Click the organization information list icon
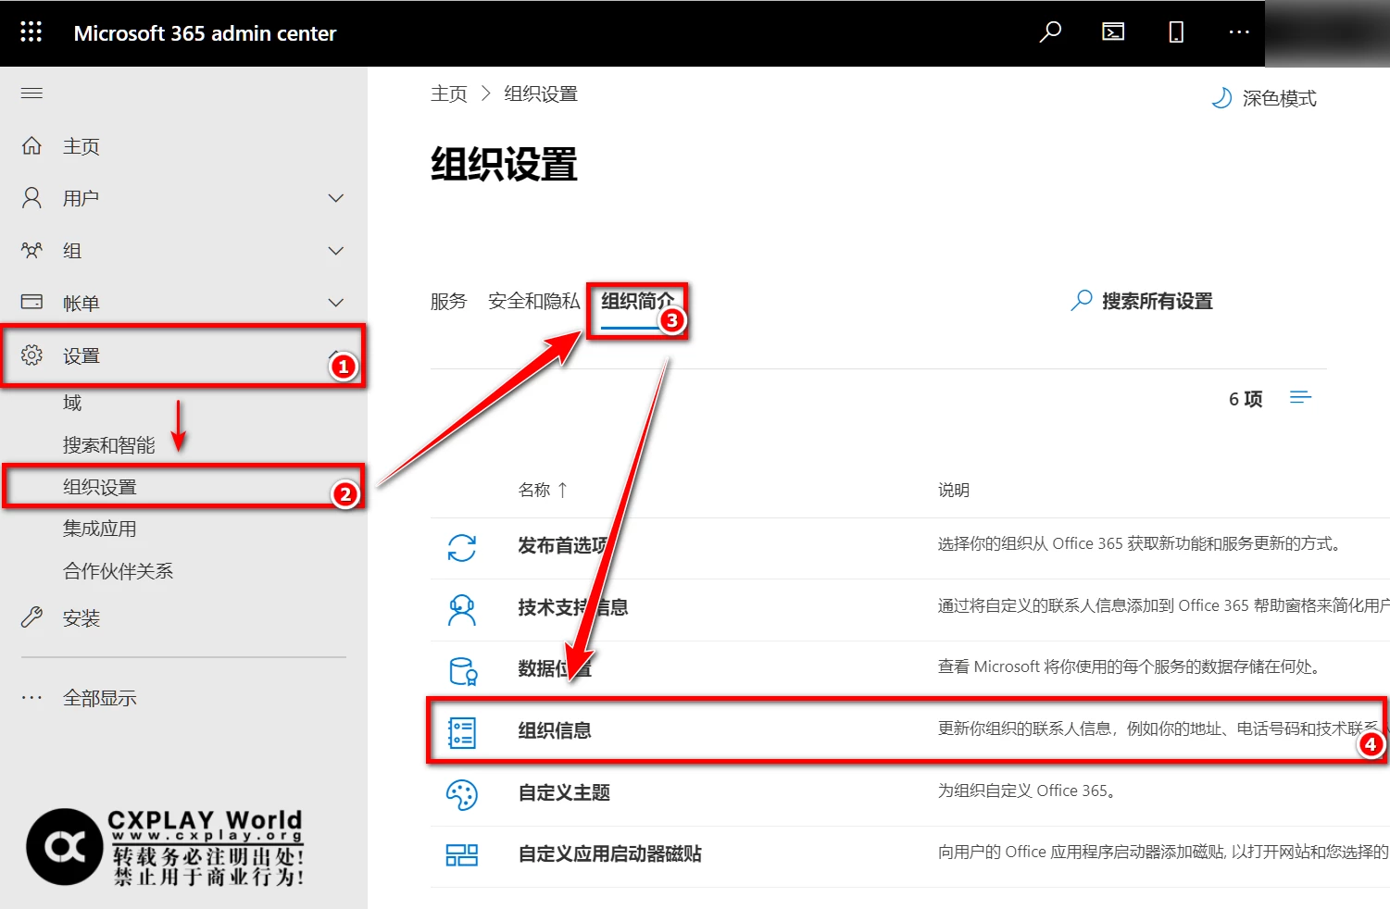This screenshot has height=909, width=1390. click(462, 732)
